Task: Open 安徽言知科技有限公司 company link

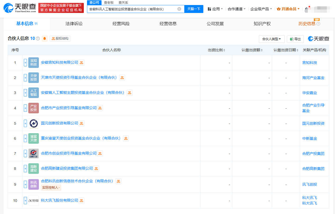Action: click(x=59, y=63)
